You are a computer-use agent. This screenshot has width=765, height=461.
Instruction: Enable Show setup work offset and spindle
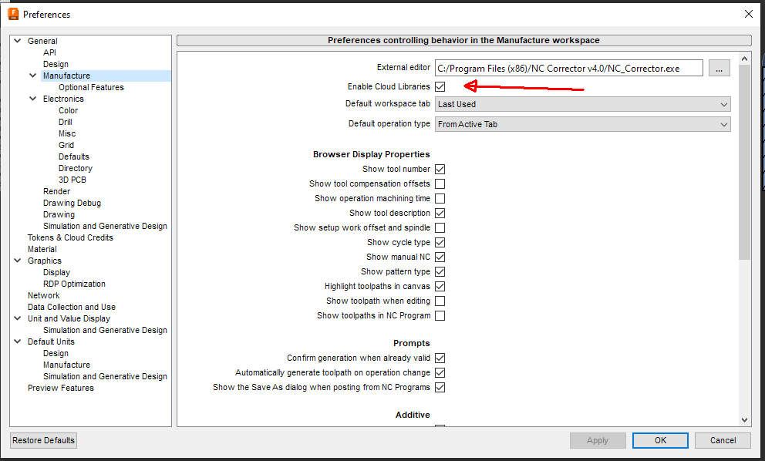440,227
